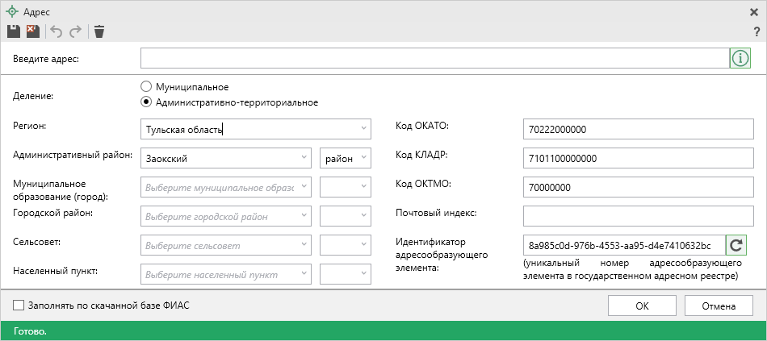Open the Сельсовет selection dropdown
This screenshot has width=767, height=341.
click(304, 245)
